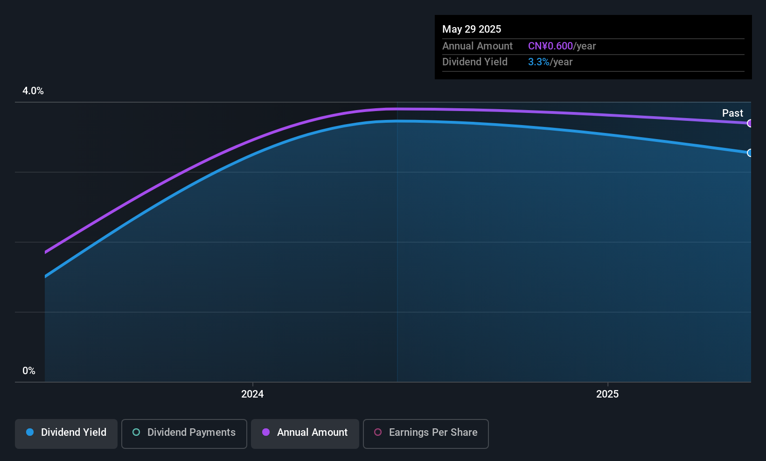This screenshot has width=766, height=461.
Task: Select the purple Annual Amount endpoint marker
Action: (x=750, y=123)
